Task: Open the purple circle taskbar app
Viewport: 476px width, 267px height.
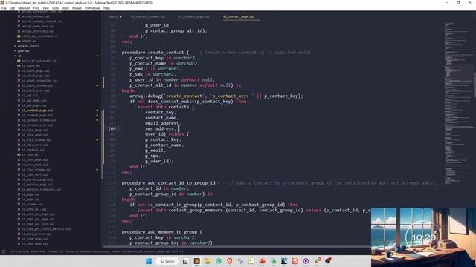Action: coord(306,261)
